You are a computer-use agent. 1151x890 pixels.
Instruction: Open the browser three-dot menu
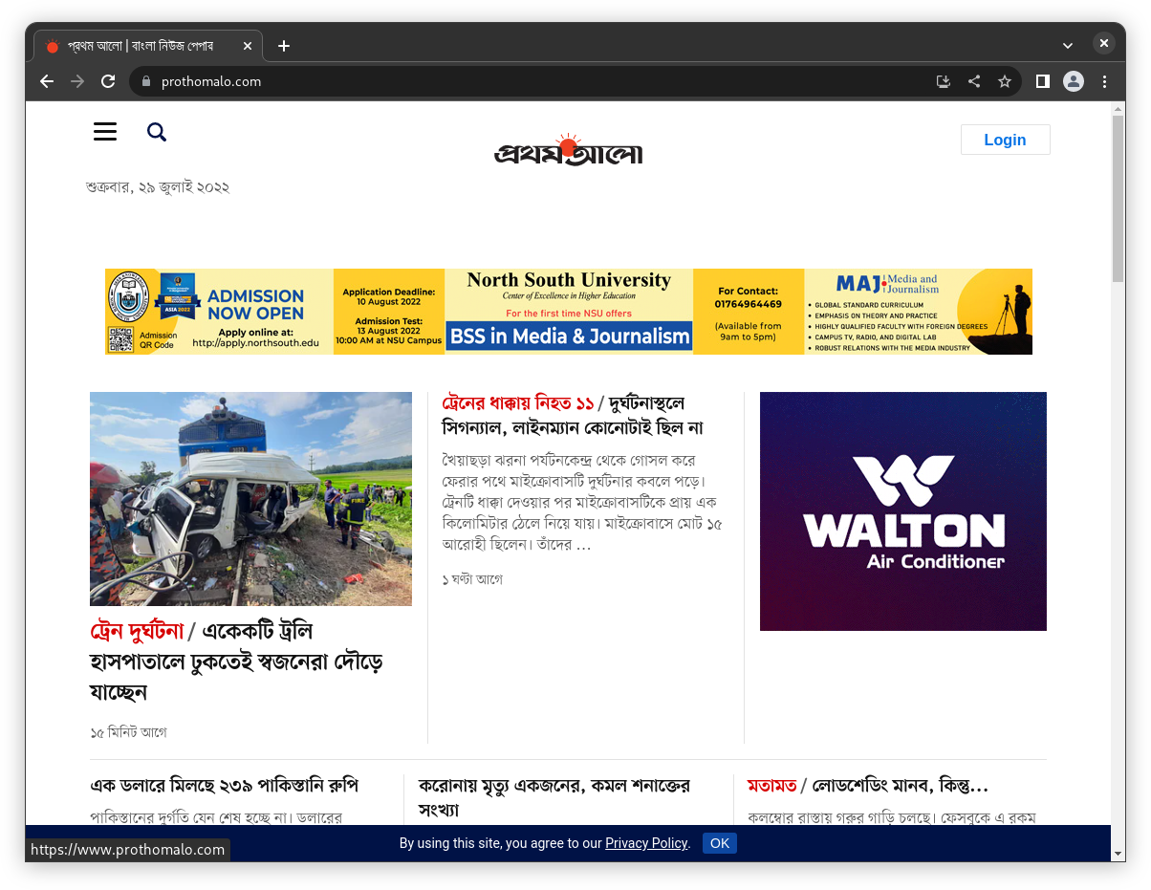coord(1104,81)
